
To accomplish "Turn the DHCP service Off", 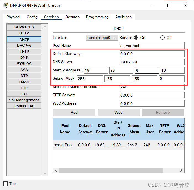I will (162, 38).
